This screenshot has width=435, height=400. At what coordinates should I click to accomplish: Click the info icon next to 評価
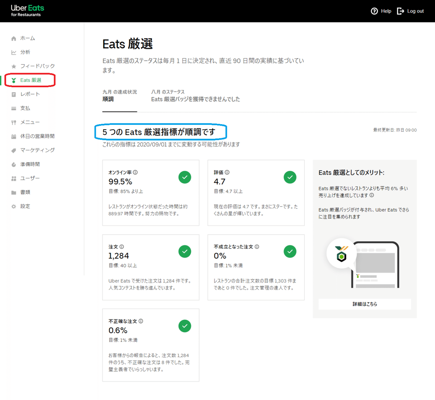(228, 172)
